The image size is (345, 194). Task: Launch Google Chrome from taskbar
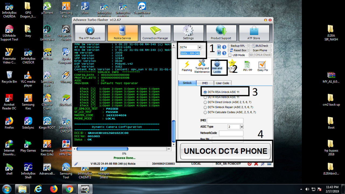coord(69,189)
